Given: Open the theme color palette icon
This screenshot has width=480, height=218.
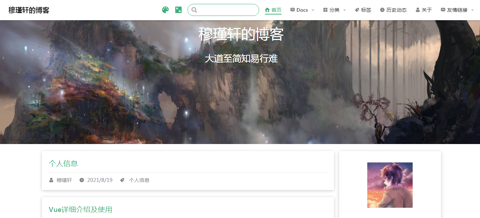Looking at the screenshot, I should coord(165,10).
